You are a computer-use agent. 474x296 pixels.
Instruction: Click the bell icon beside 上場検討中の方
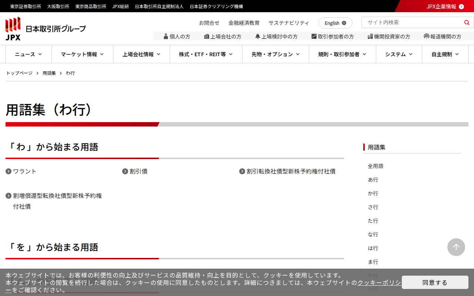click(258, 36)
